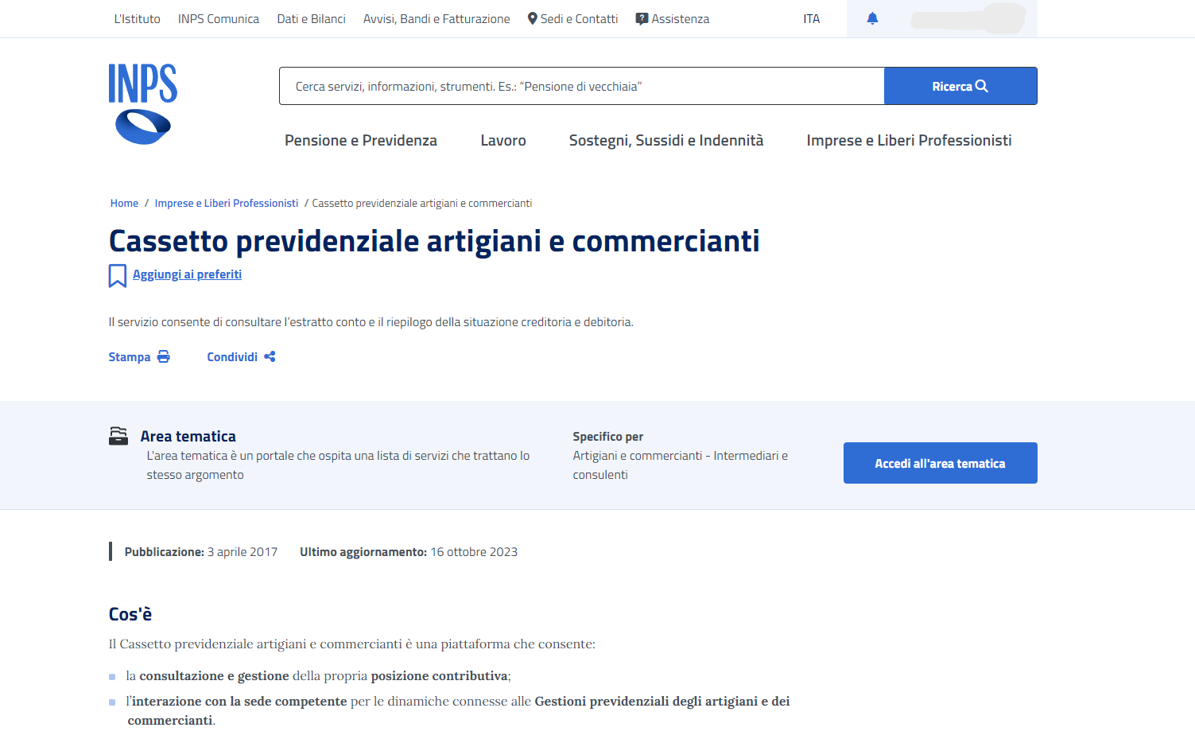Click Stampa text link

coord(130,356)
